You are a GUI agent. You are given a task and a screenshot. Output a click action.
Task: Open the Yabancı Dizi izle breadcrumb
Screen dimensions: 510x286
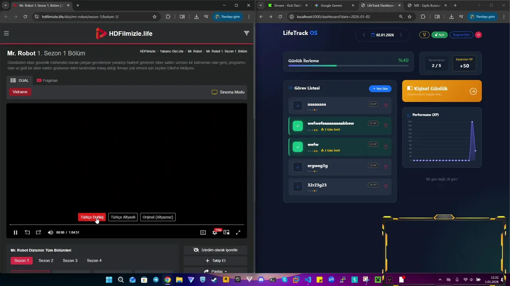click(x=172, y=51)
